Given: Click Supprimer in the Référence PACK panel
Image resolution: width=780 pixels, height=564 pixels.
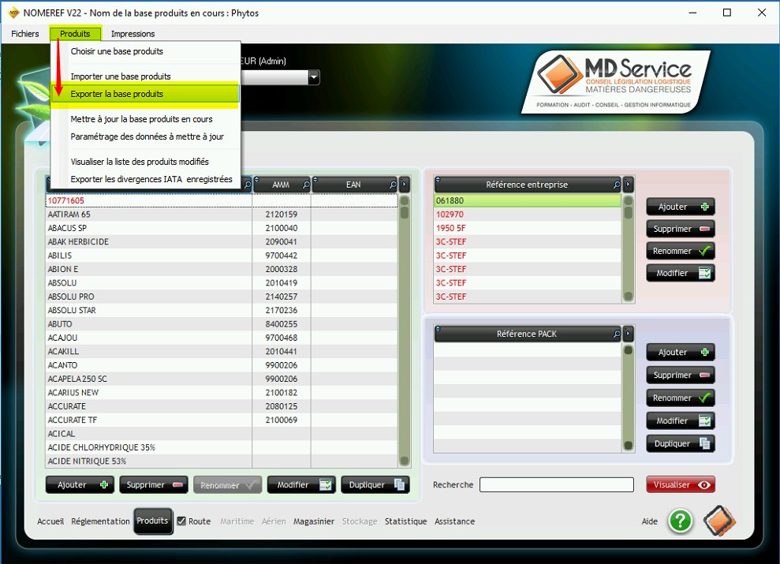Looking at the screenshot, I should (x=681, y=375).
